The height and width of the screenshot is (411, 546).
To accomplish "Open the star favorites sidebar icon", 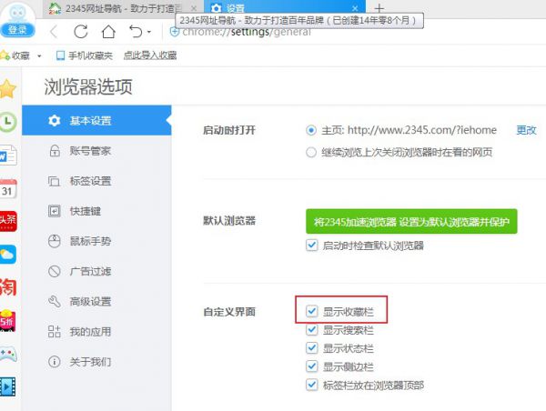I will pos(7,89).
